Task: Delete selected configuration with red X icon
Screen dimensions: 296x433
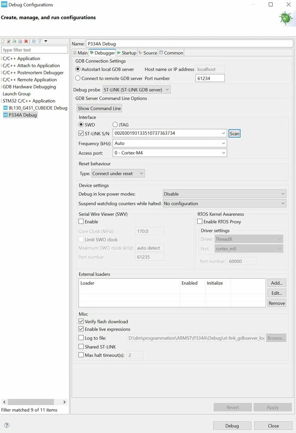Action: pyautogui.click(x=26, y=41)
